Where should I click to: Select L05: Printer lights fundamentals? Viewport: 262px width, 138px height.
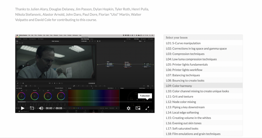(x=203, y=65)
